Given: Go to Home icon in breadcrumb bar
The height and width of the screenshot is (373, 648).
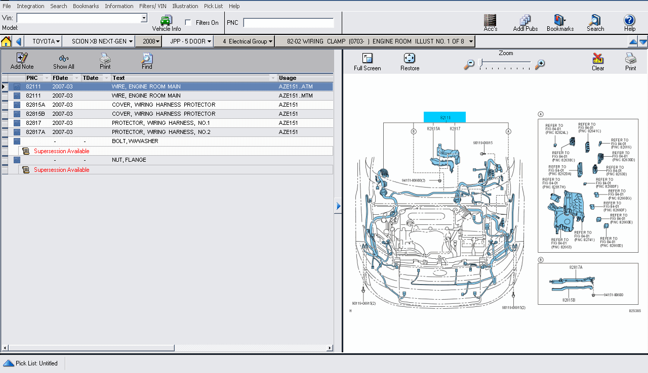Looking at the screenshot, I should pos(6,41).
